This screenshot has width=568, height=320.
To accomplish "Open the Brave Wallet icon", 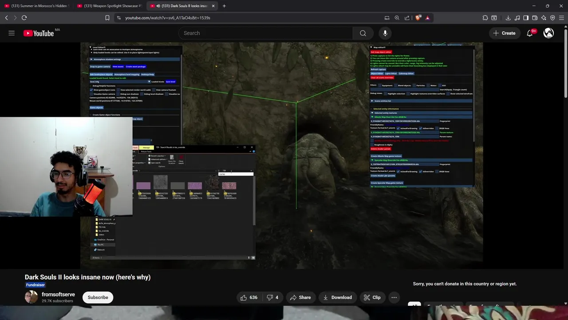I will click(x=535, y=18).
